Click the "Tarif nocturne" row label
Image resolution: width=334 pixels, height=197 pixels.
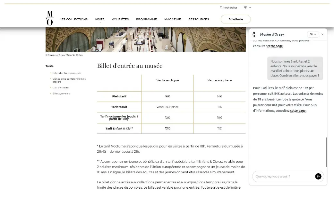coord(119,118)
